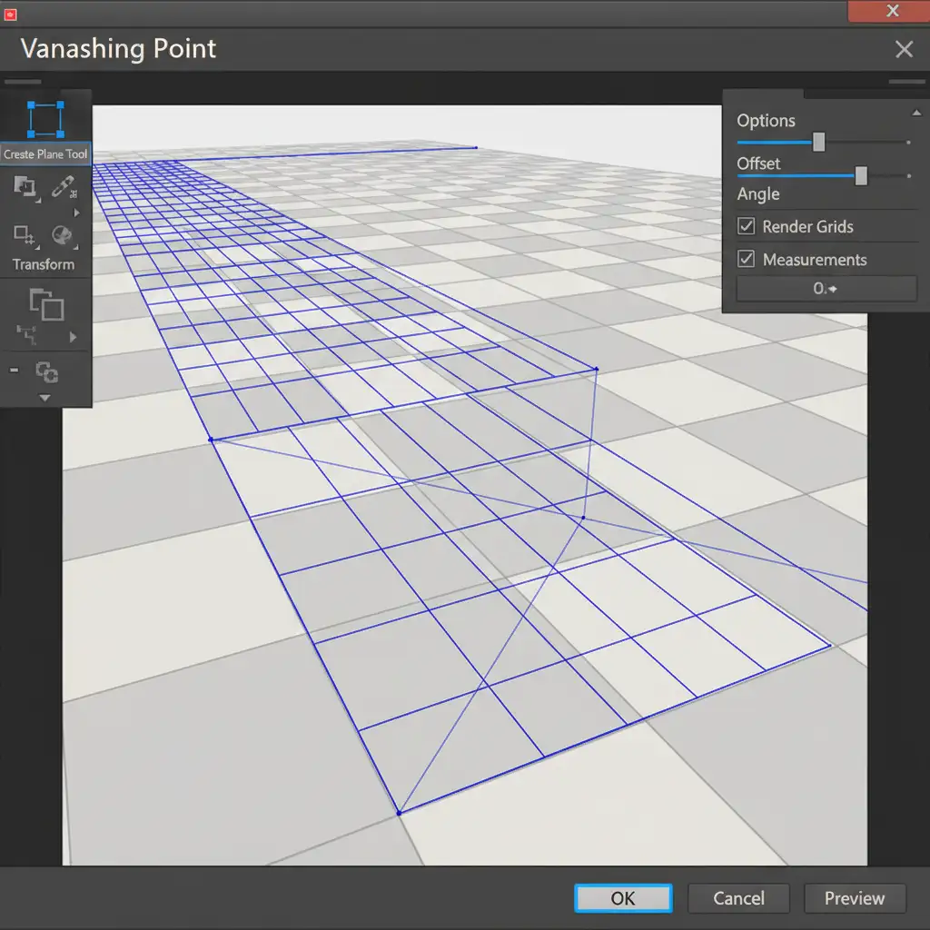The width and height of the screenshot is (930, 930).
Task: Click the value field under Measurements
Action: point(826,288)
